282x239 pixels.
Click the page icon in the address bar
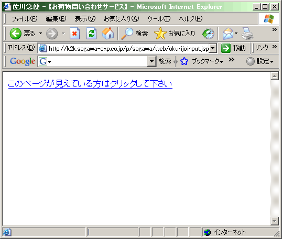(43, 48)
